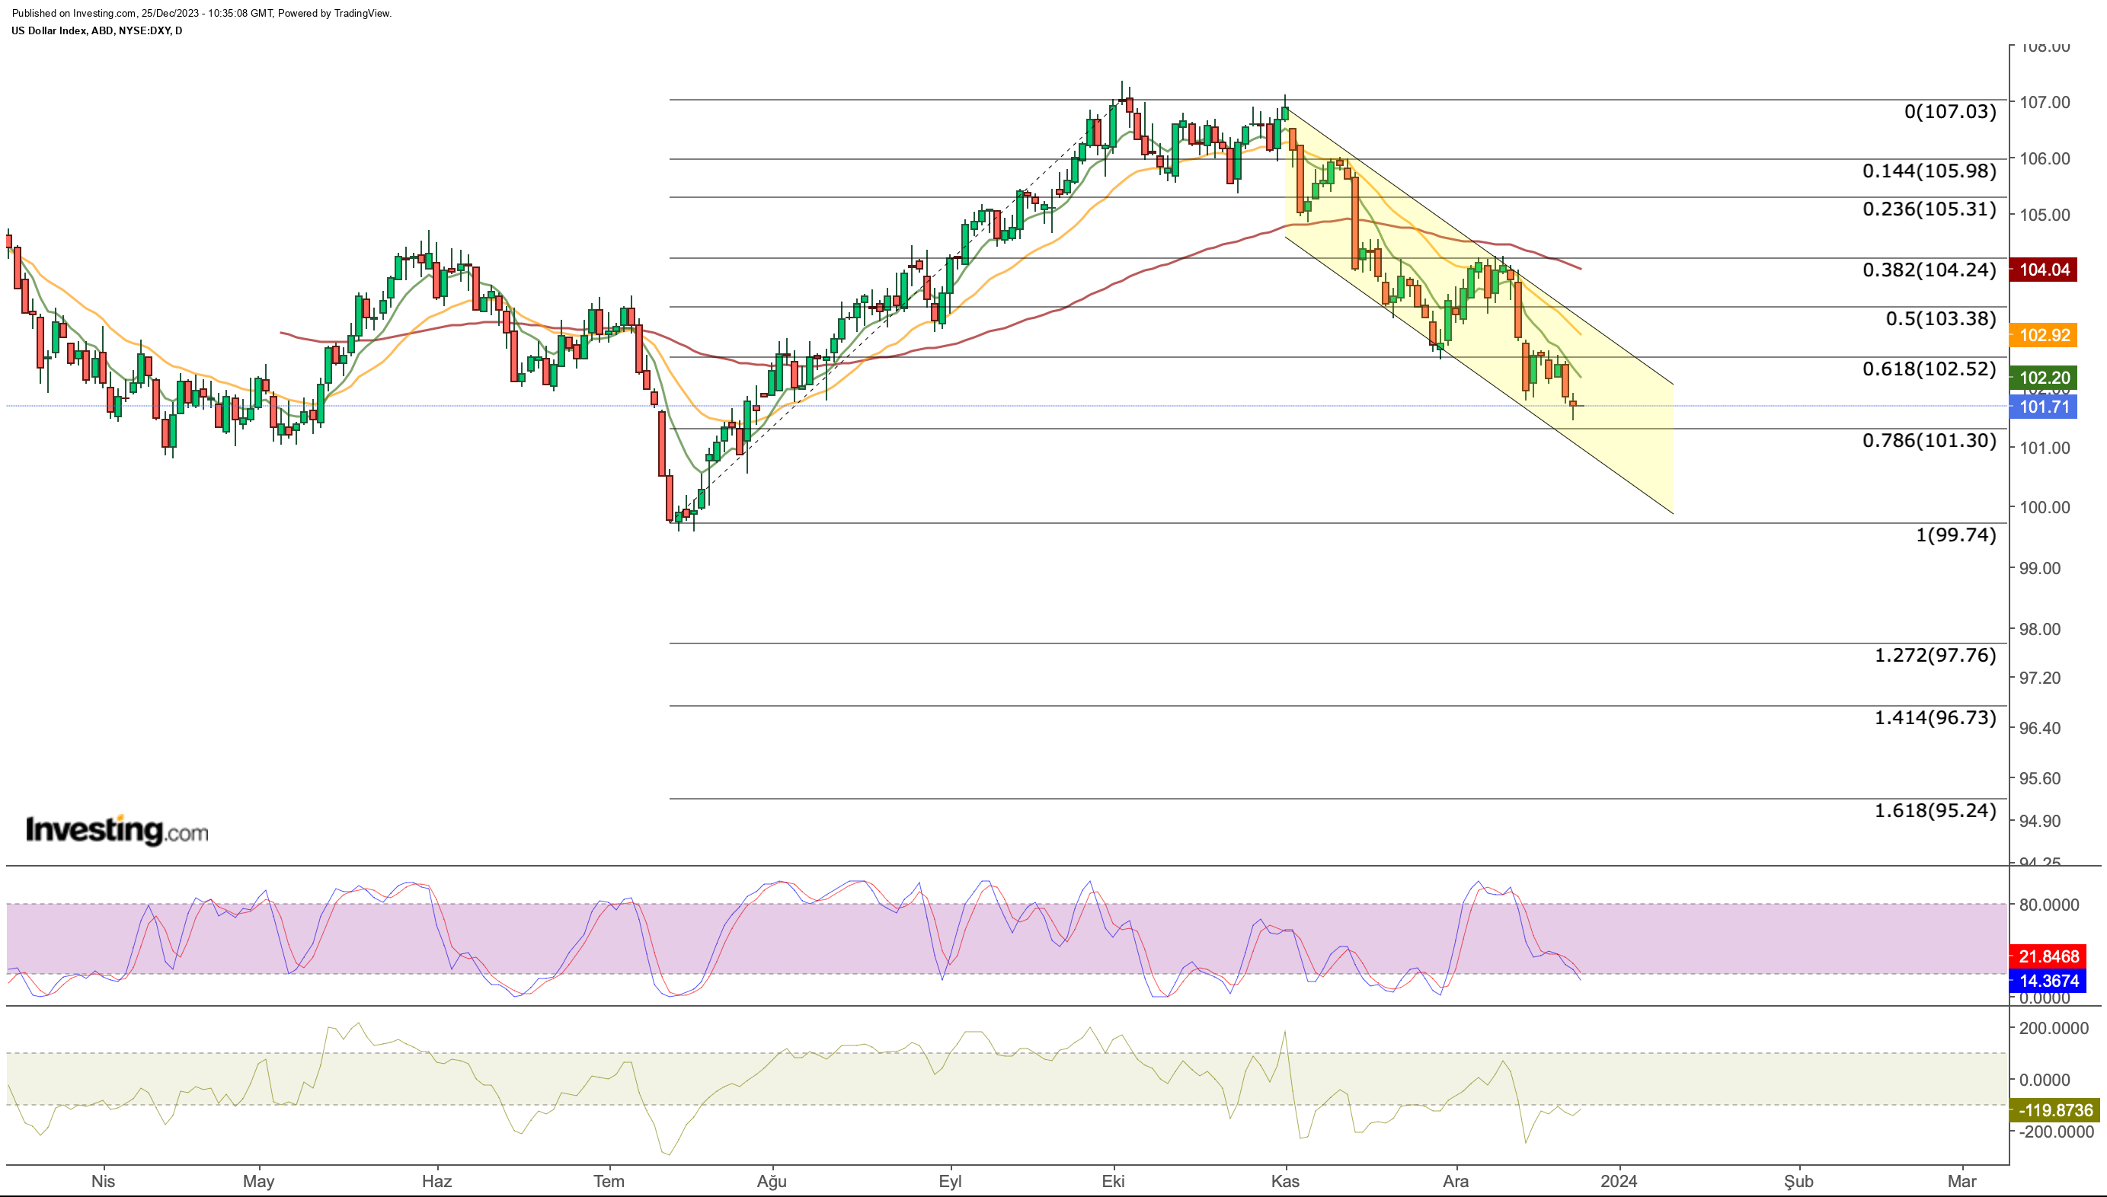Click the 21.8468 stochastic red value tag
2107x1197 pixels.
click(2047, 956)
